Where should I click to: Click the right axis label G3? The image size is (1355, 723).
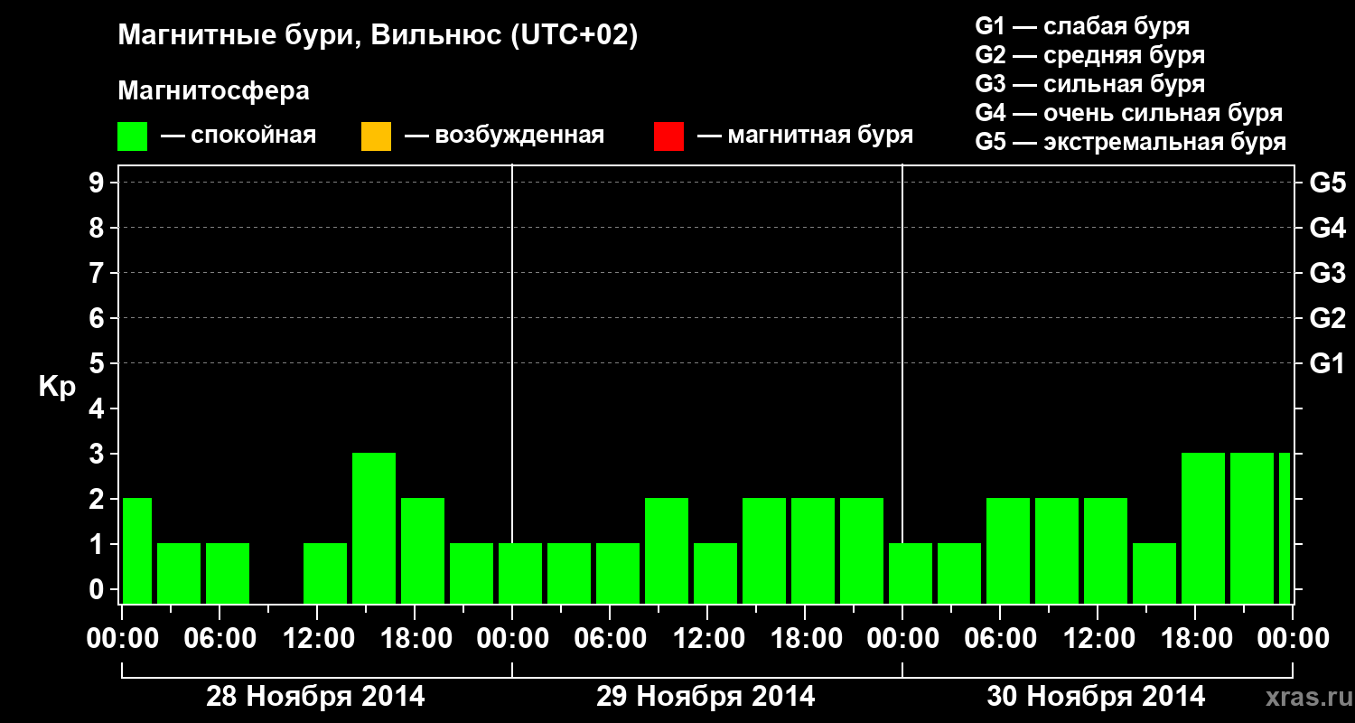click(x=1327, y=273)
